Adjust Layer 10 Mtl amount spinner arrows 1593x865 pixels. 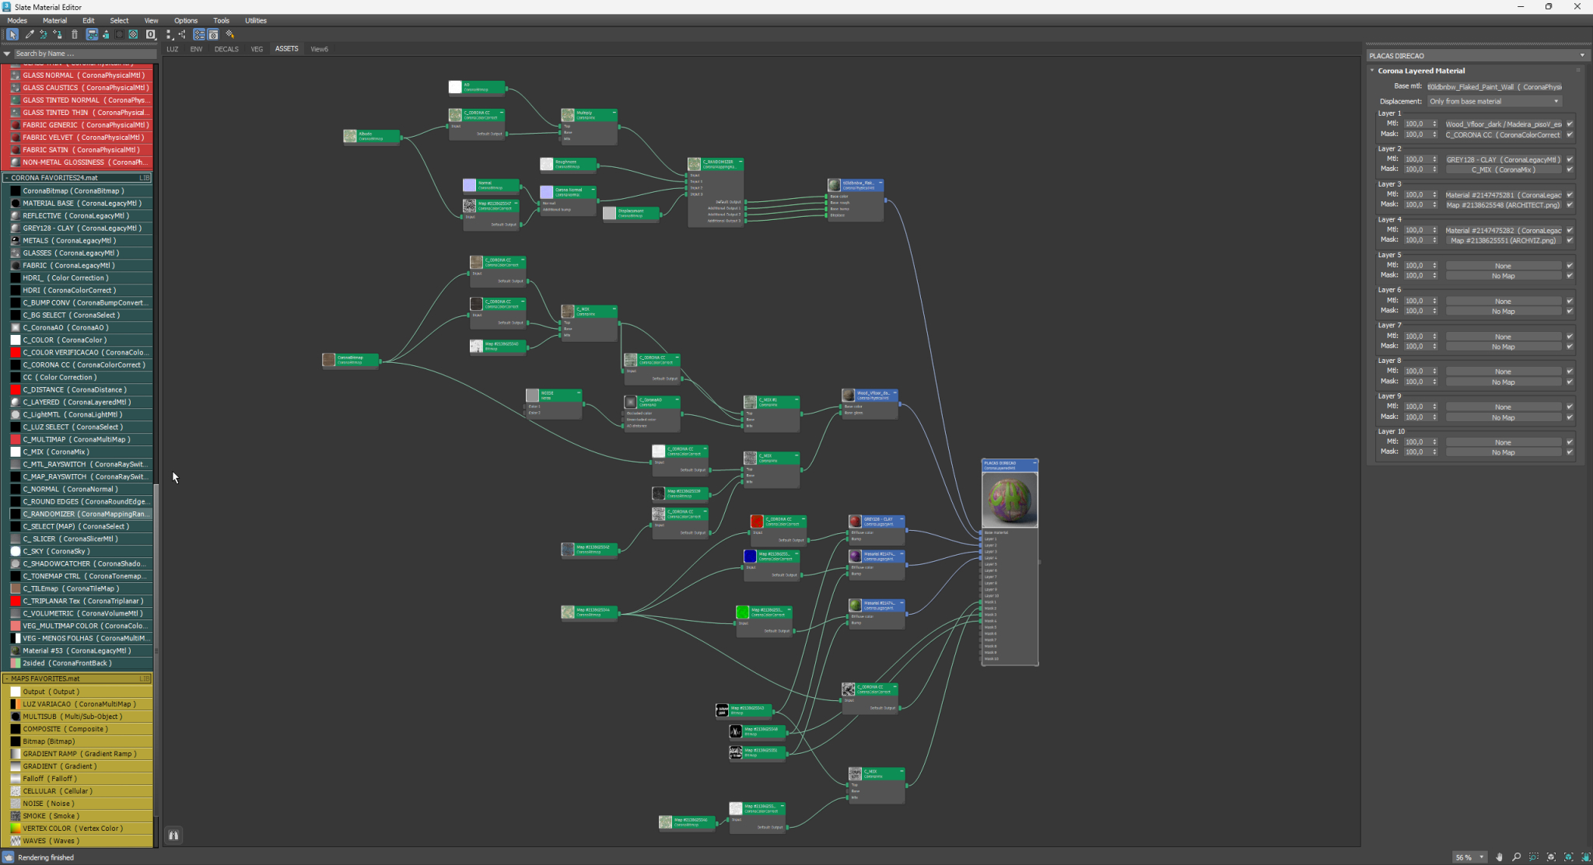point(1435,442)
